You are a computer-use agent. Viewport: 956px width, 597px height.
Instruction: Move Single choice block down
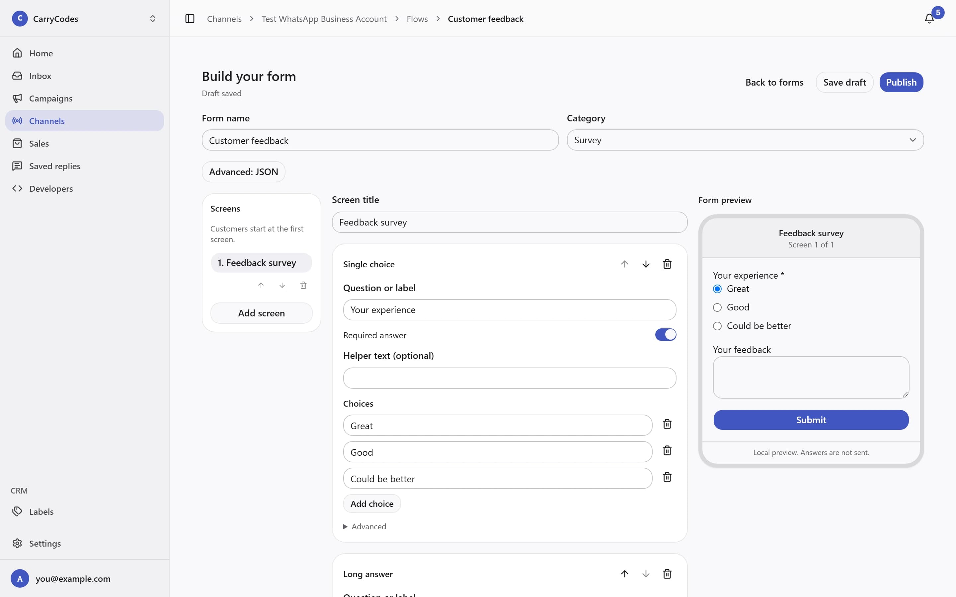click(x=646, y=264)
